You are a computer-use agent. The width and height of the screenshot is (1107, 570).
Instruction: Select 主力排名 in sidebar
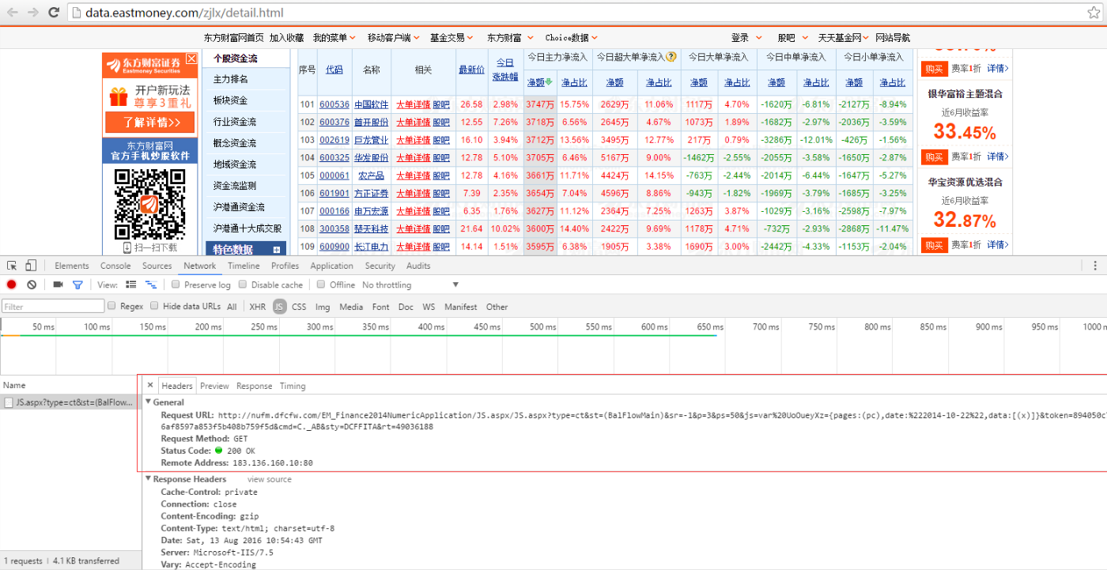coord(231,79)
